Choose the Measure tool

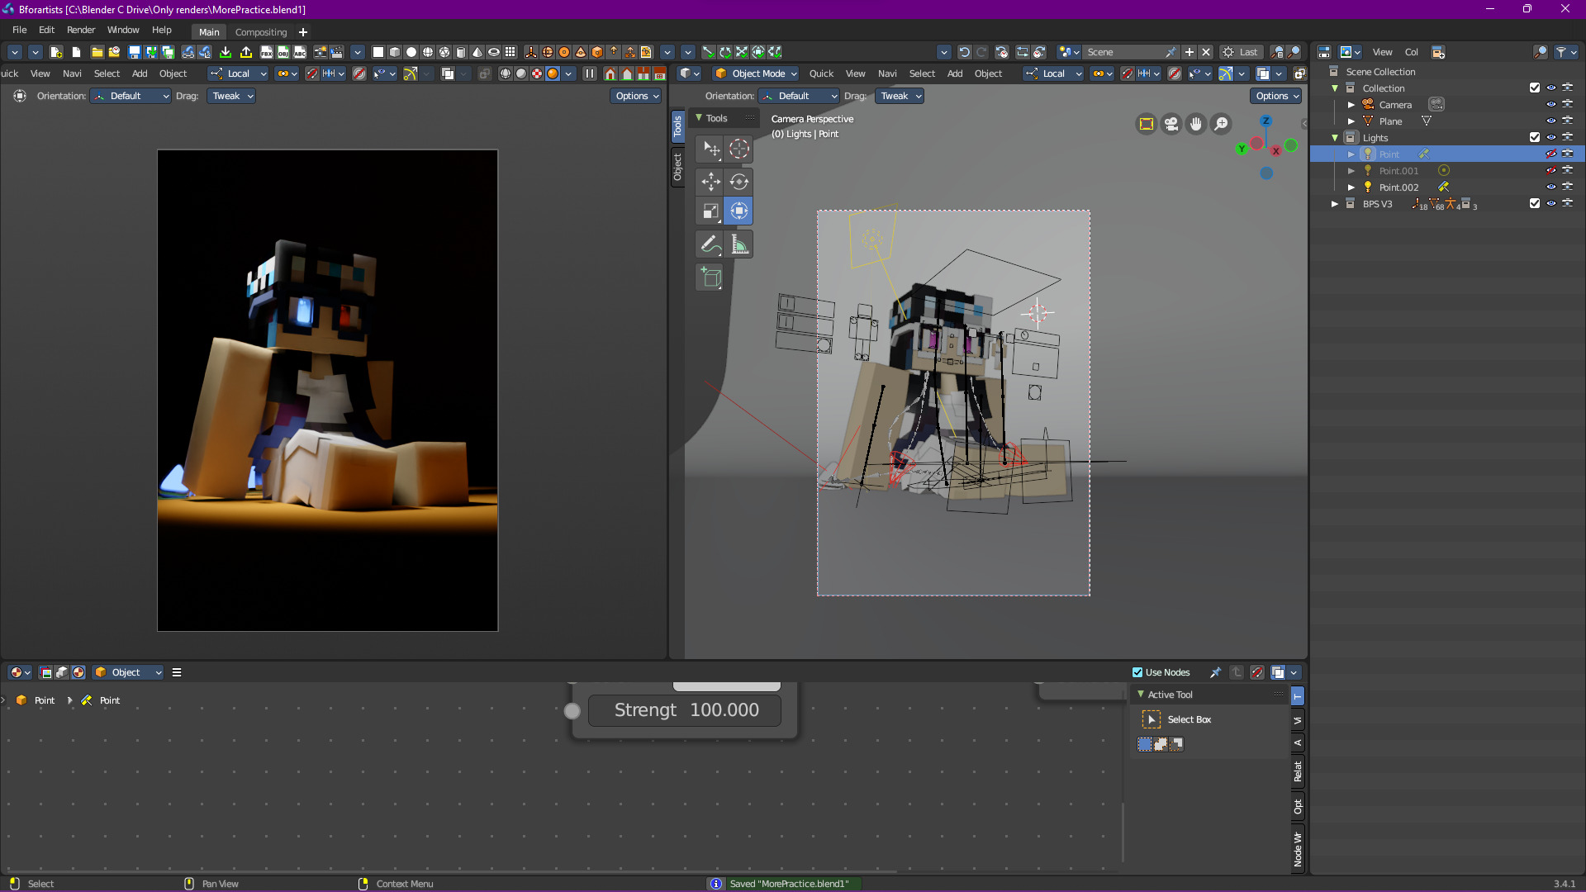739,244
